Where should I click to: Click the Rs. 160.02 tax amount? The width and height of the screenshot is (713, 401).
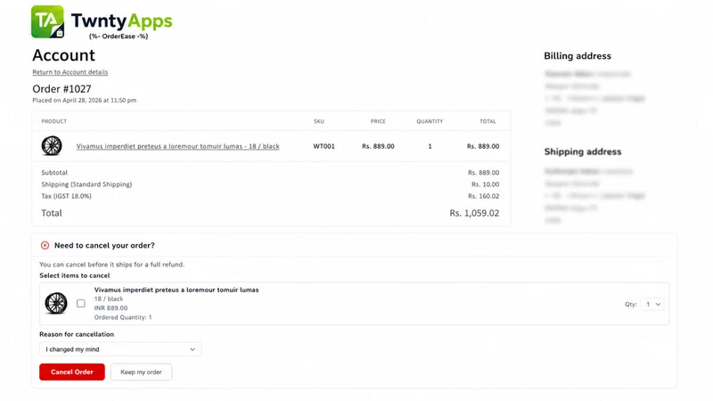click(483, 196)
